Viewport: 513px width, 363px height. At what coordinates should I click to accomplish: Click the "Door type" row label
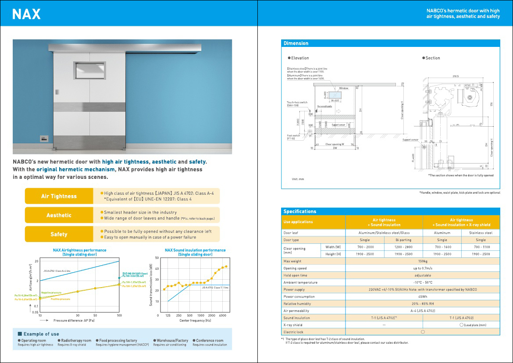click(291, 240)
